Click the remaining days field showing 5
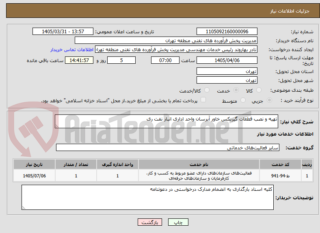Screen dimensions: 320x233 [x=121, y=60]
